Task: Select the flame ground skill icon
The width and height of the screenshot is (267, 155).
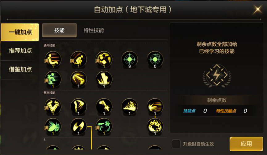Action: tap(129, 107)
